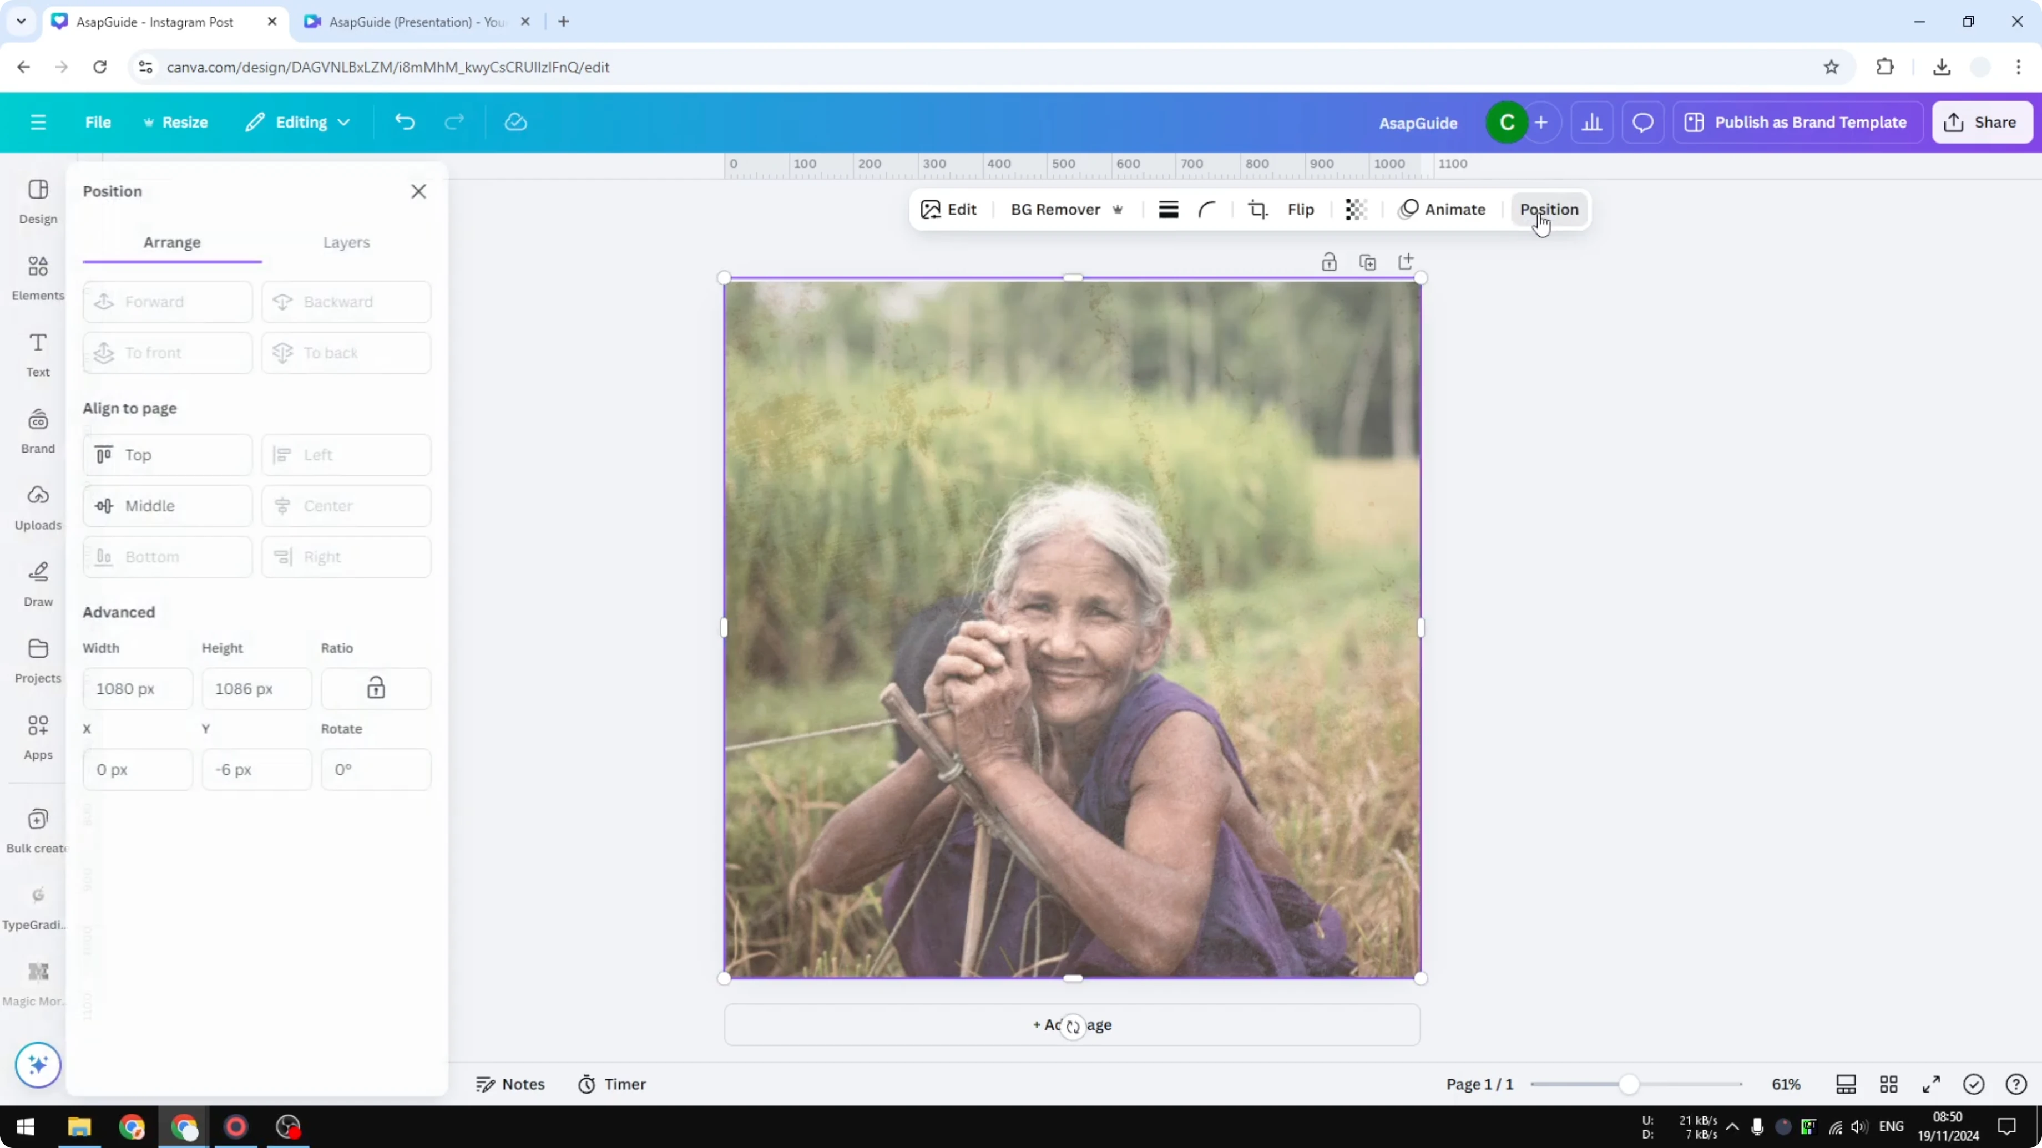Screen dimensions: 2042x1148
Task: Toggle the aspect ratio lock
Action: pos(376,688)
